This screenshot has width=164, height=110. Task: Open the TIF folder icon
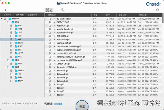(x=16, y=36)
